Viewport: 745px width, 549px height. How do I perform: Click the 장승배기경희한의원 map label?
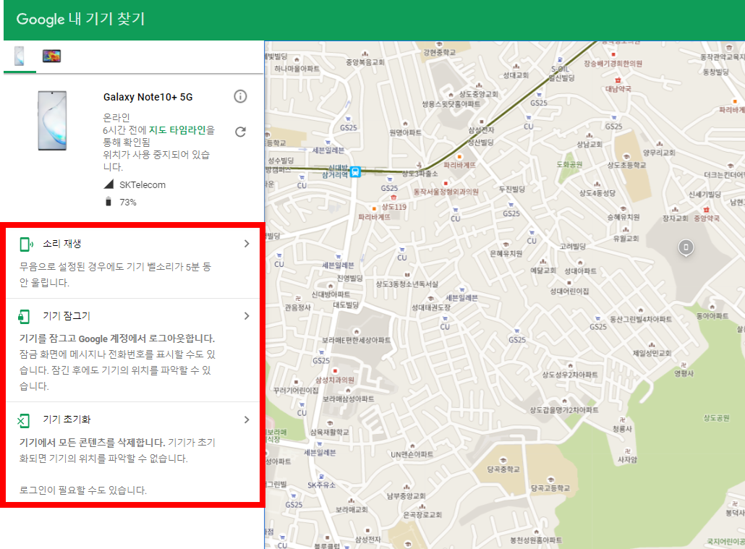(613, 63)
